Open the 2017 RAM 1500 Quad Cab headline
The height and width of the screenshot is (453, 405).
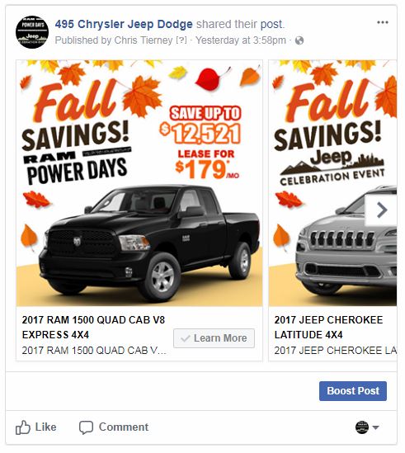tap(93, 328)
